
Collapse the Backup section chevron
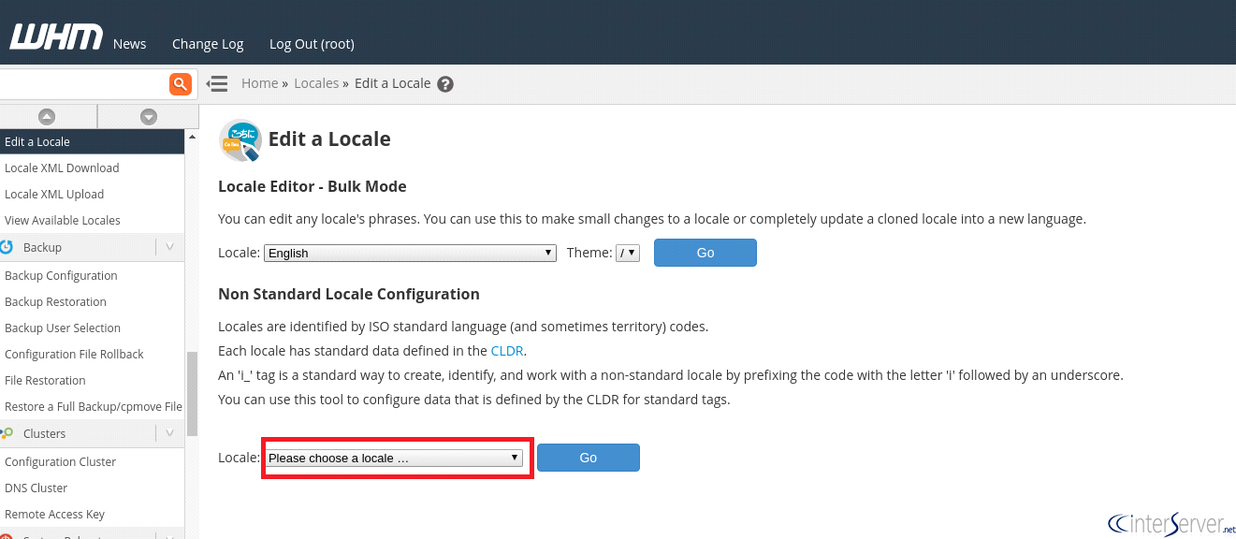(169, 247)
